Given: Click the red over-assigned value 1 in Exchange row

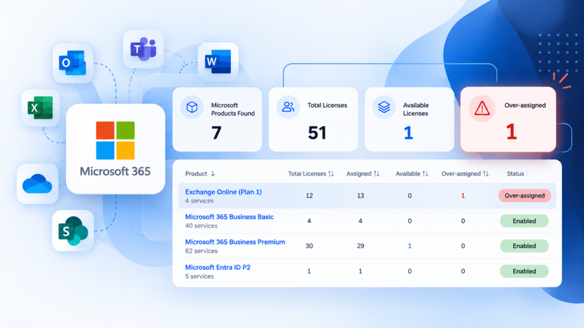Looking at the screenshot, I should [463, 196].
